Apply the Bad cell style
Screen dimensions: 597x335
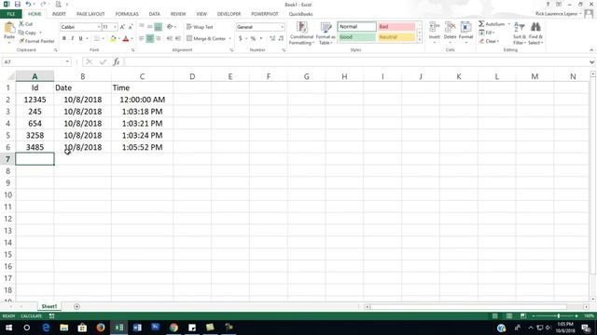396,27
